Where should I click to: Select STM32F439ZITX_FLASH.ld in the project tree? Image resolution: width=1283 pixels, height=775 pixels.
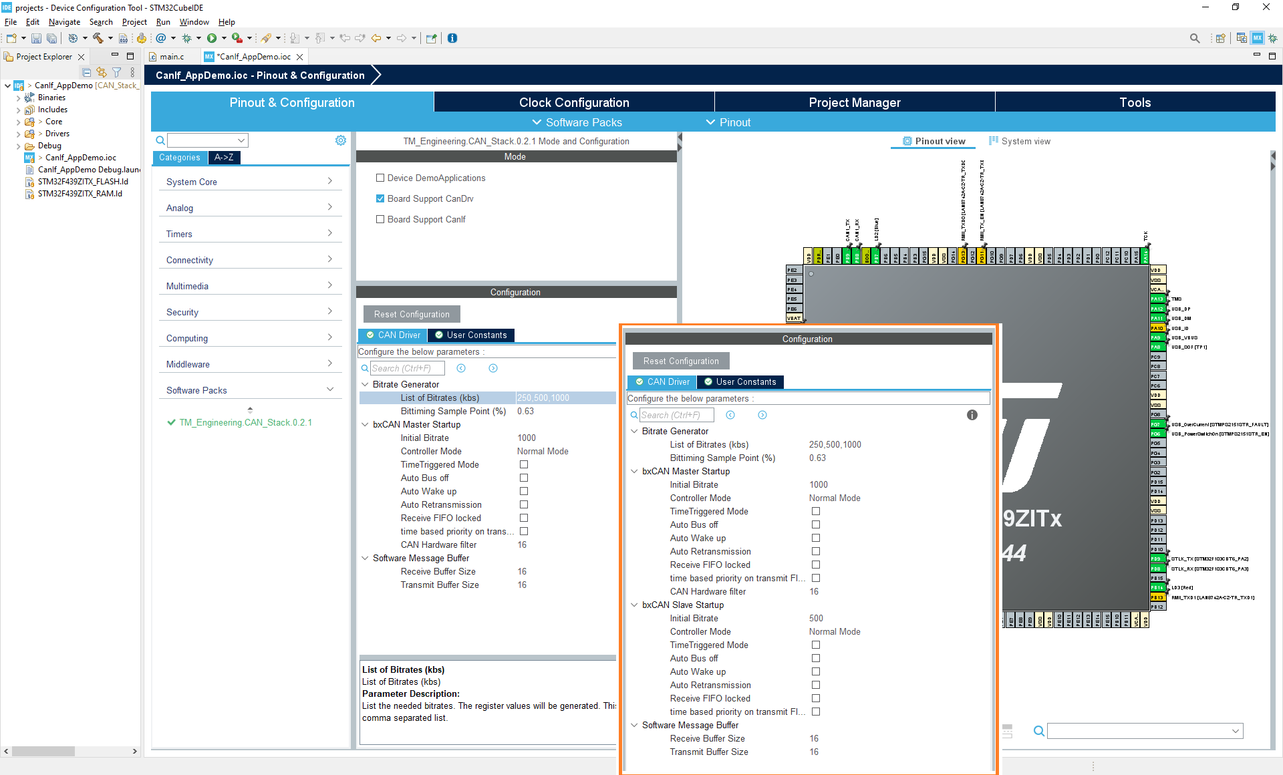click(x=83, y=182)
